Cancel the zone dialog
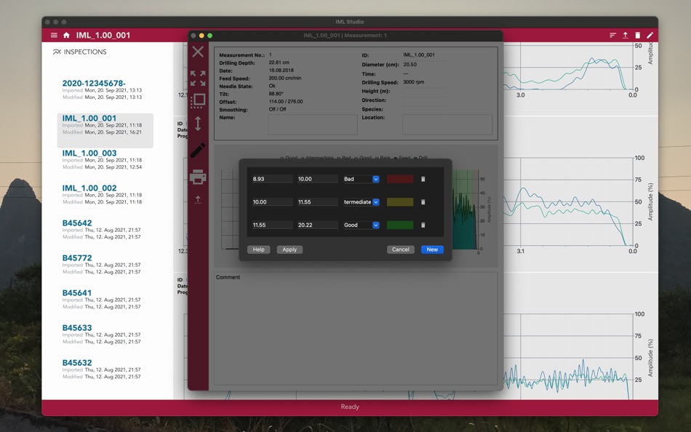The height and width of the screenshot is (432, 691). tap(401, 249)
